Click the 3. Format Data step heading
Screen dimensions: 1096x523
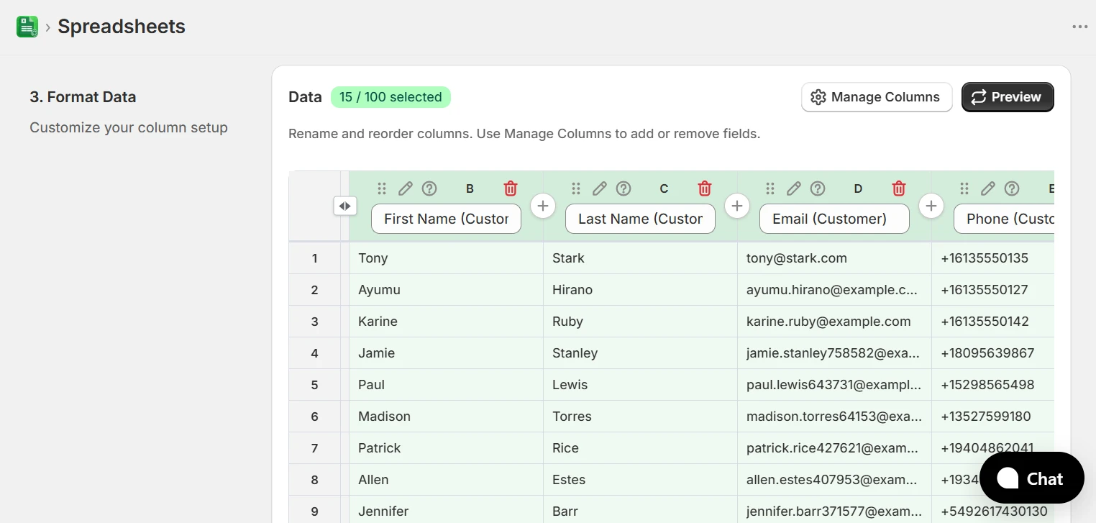[x=83, y=97]
